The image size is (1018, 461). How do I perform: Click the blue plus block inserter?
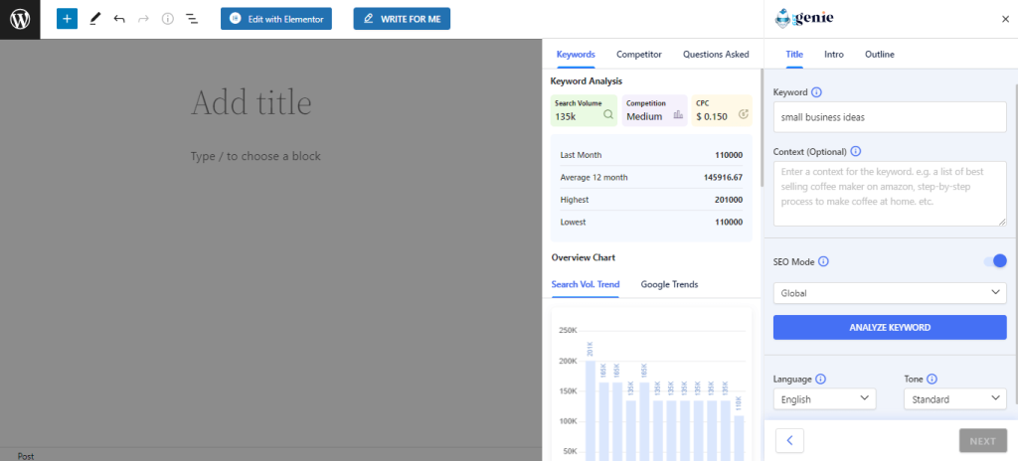tap(67, 19)
